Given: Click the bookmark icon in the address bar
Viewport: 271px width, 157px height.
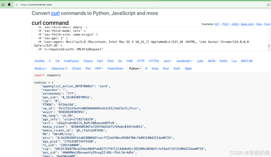Looking at the screenshot, I should tap(9, 5).
